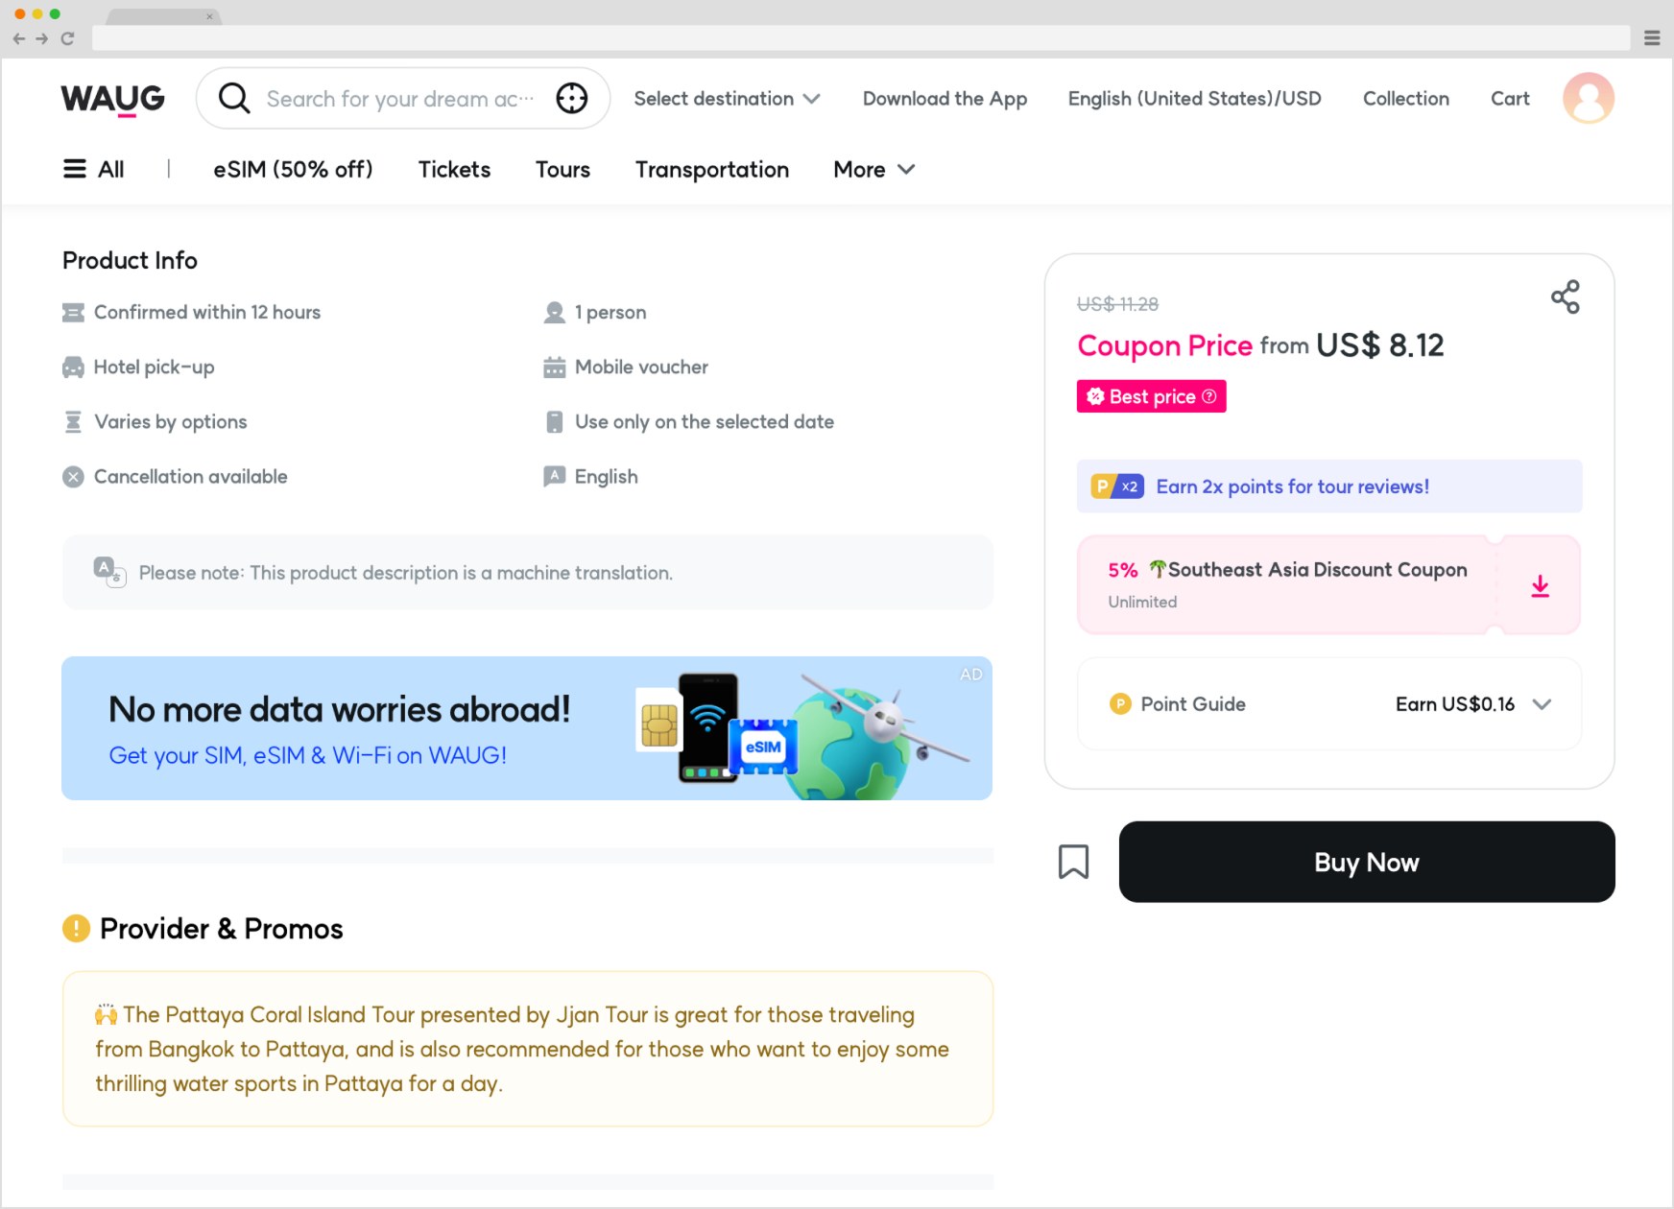
Task: Close the browser tab
Action: click(x=209, y=16)
